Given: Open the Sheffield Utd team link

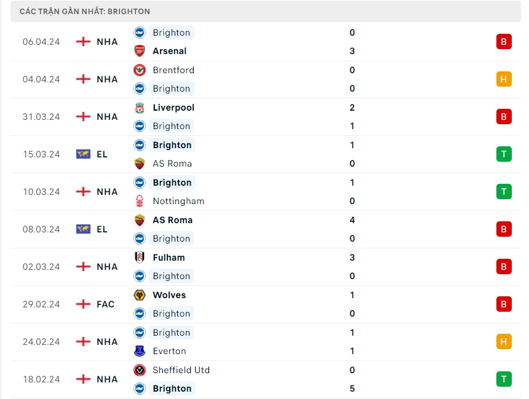Looking at the screenshot, I should coord(181,370).
